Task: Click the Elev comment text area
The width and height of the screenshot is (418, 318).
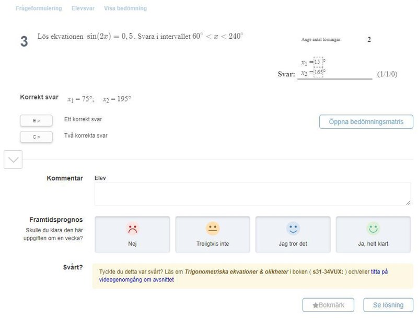Action: [252, 194]
